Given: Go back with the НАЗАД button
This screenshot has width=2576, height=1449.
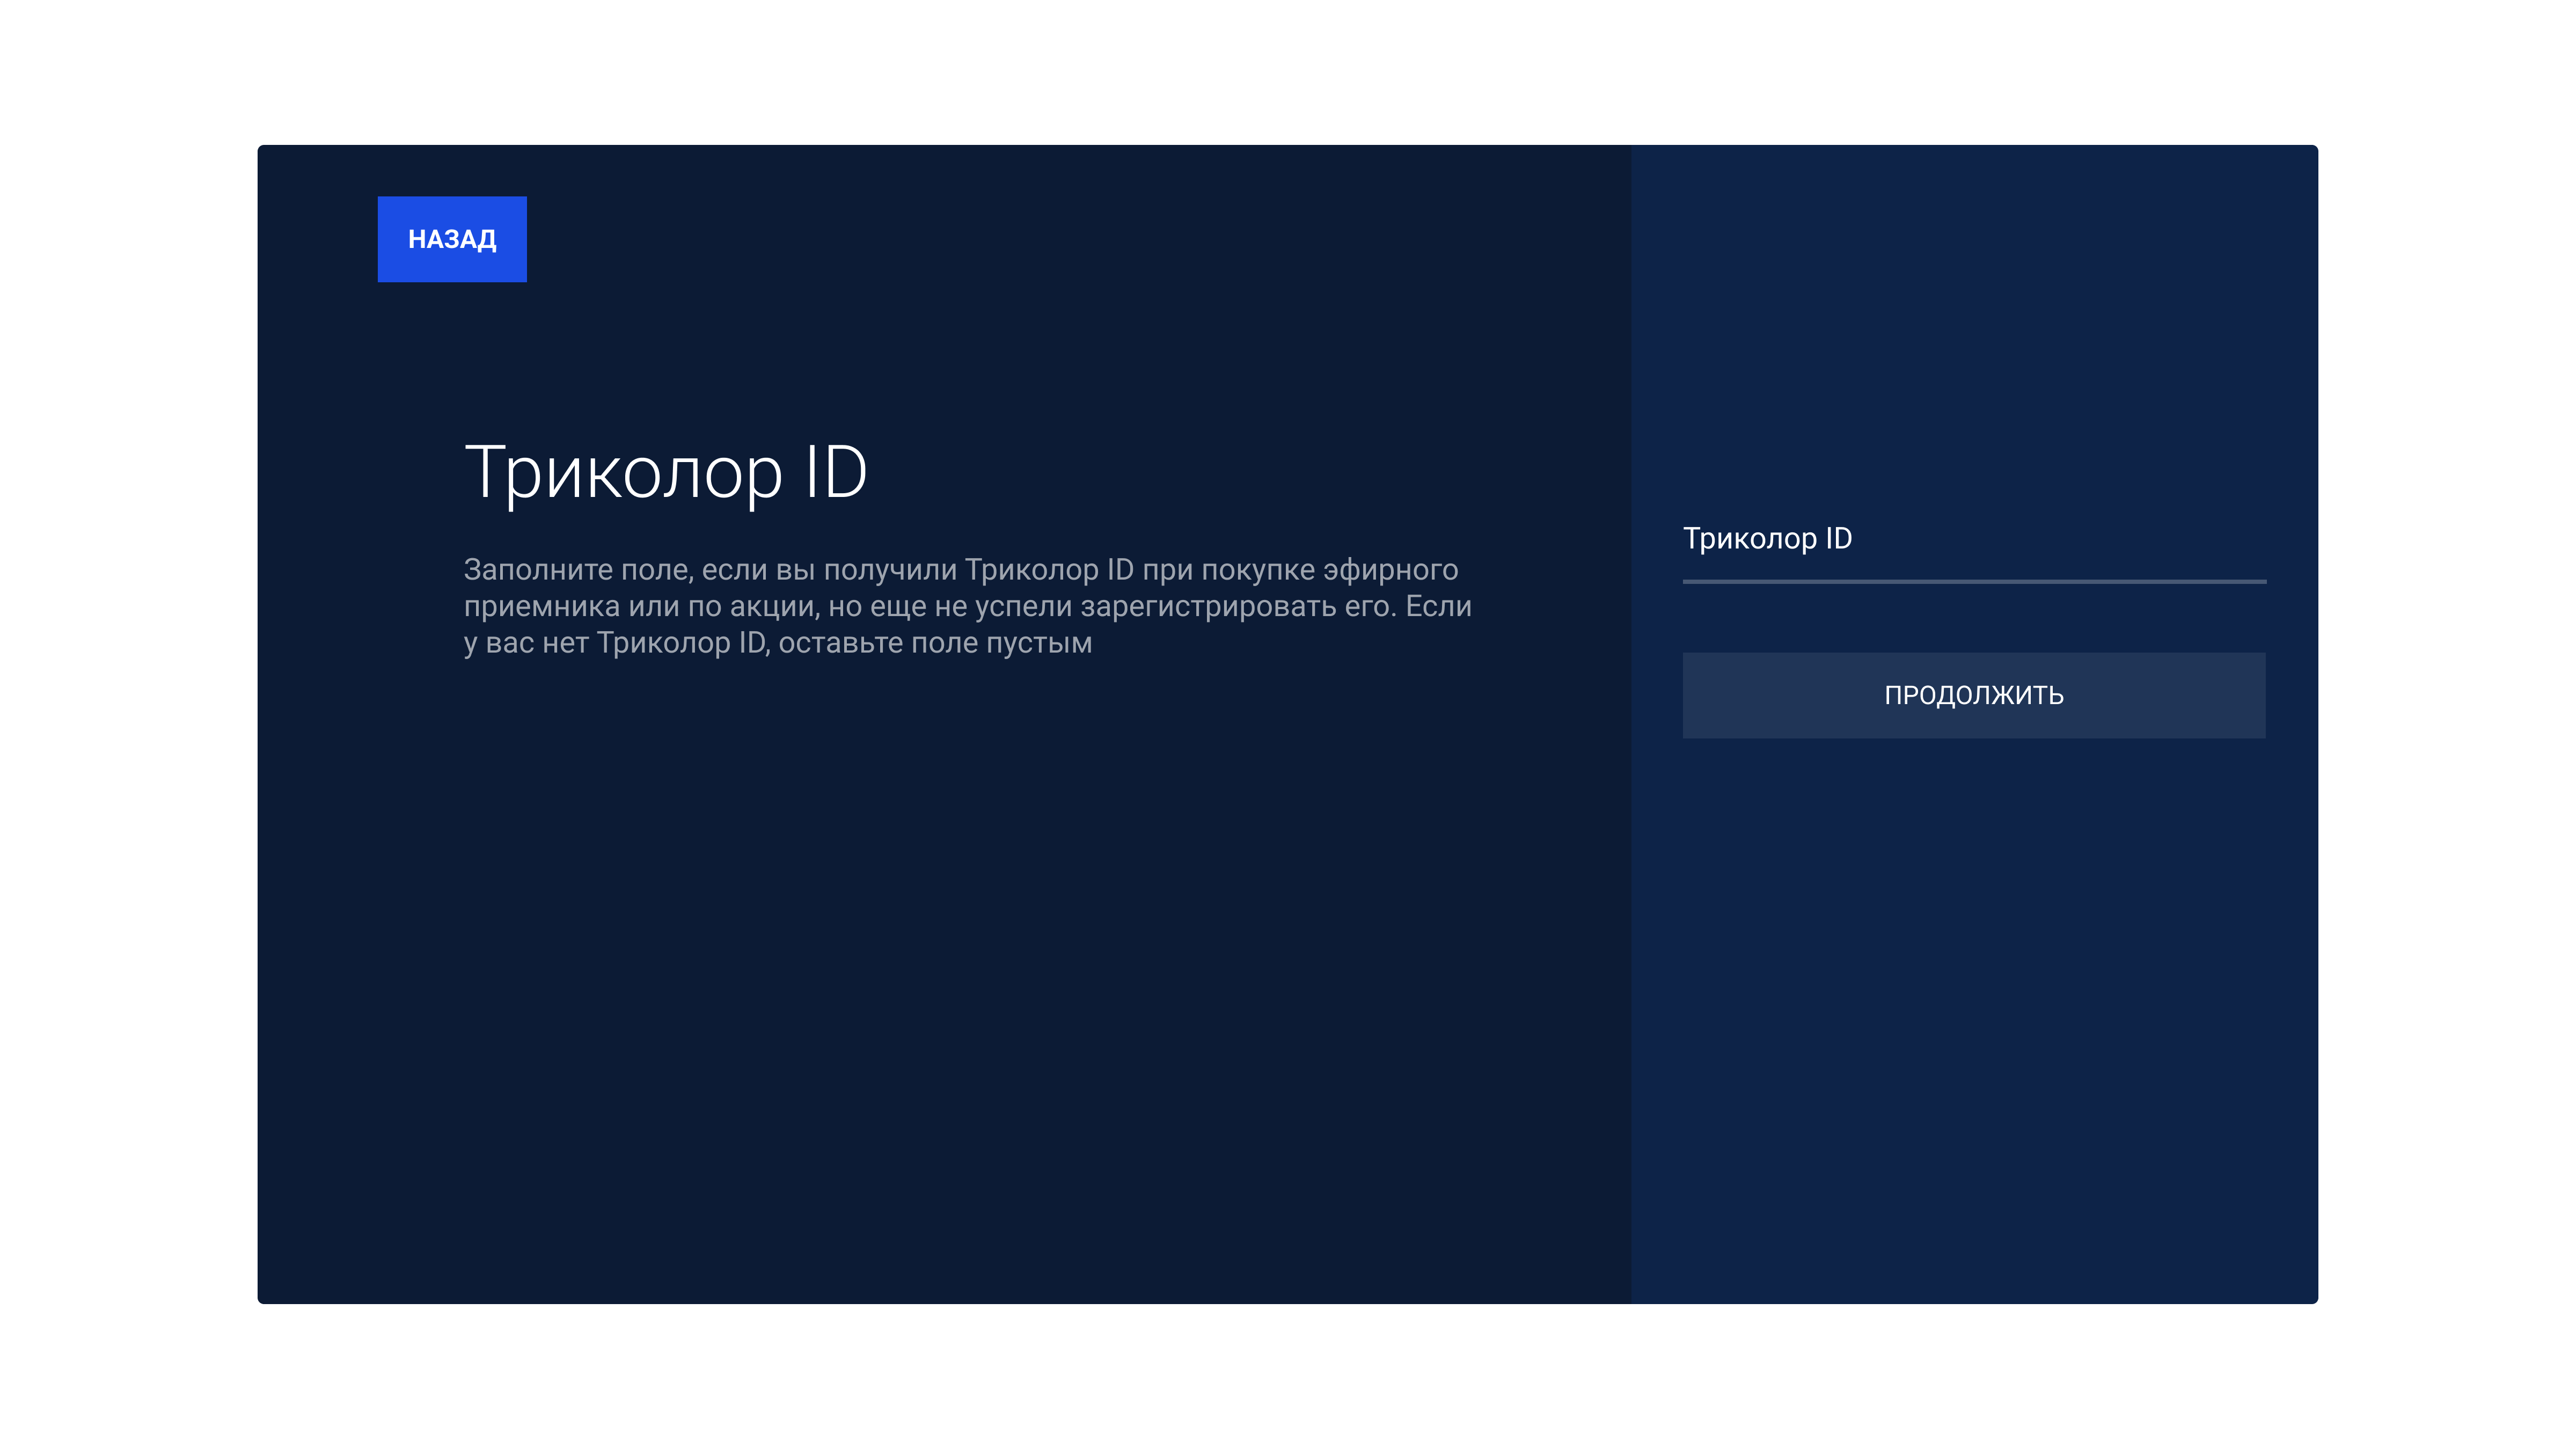Looking at the screenshot, I should pyautogui.click(x=452, y=239).
